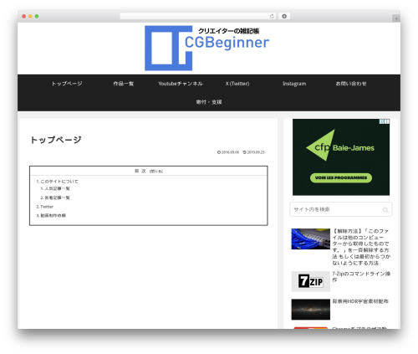
Task: Click the cfp Bale-James ad banner
Action: (341, 157)
